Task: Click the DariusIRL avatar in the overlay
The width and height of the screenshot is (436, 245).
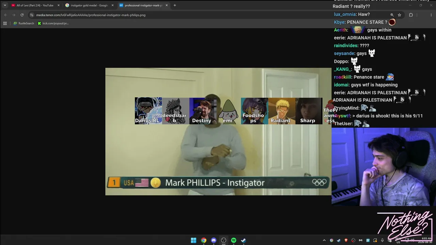Action: coord(148,111)
